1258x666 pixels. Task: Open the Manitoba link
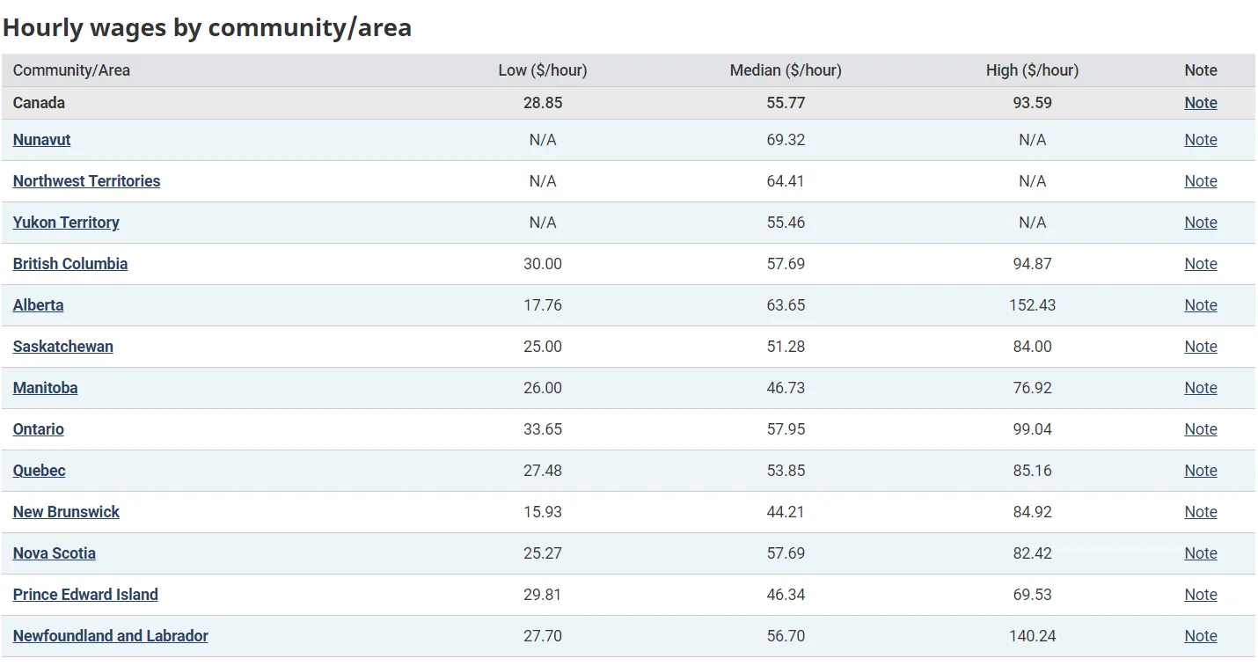coord(45,388)
